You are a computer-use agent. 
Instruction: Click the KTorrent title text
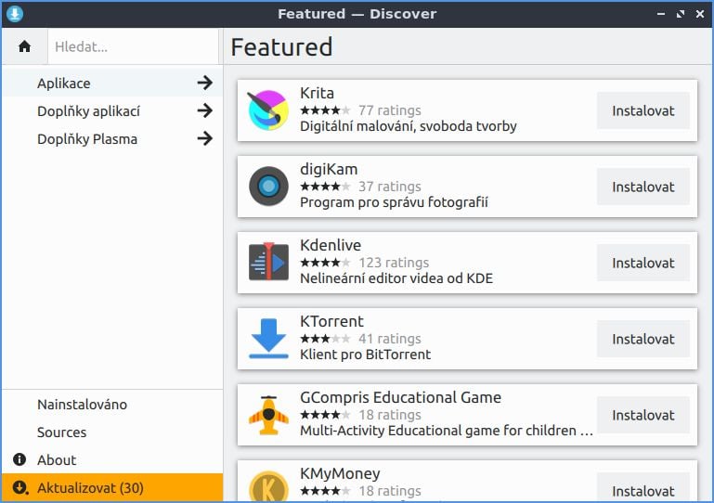pos(331,321)
